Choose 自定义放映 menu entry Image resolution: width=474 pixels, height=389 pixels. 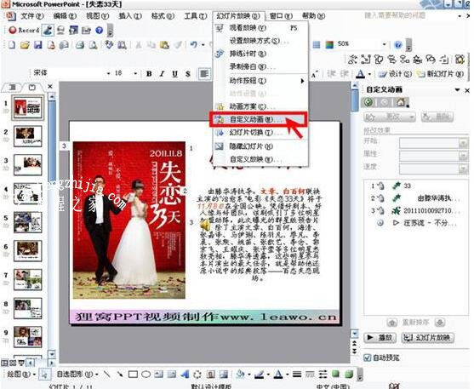260,159
